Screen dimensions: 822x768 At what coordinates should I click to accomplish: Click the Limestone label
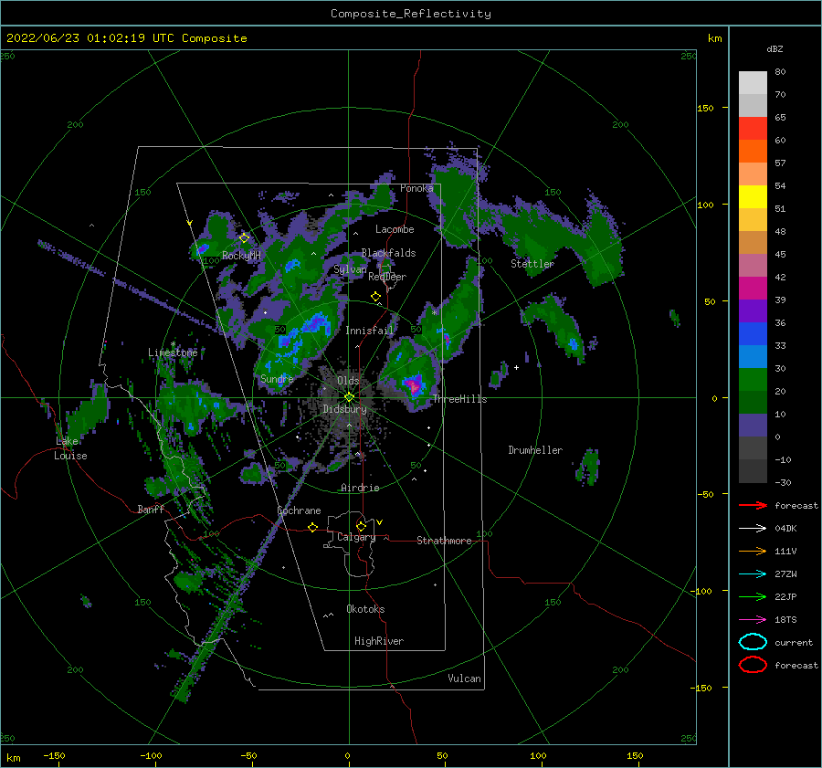pyautogui.click(x=173, y=352)
